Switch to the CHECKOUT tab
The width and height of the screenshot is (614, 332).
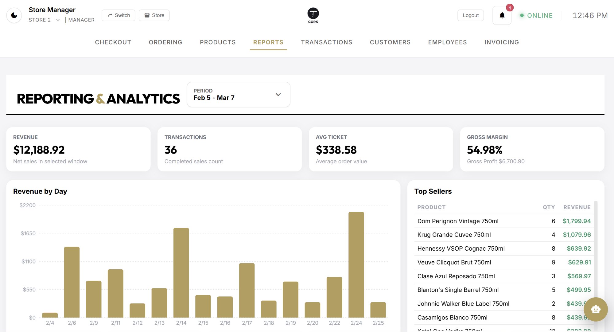(x=113, y=42)
